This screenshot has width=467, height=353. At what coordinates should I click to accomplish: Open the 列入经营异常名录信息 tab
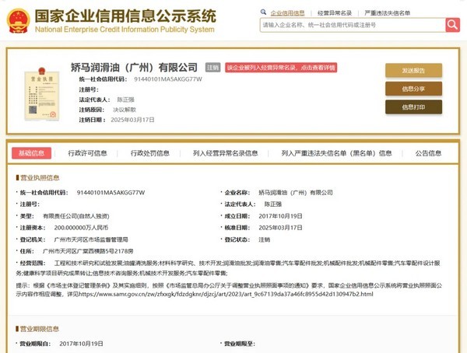(x=225, y=153)
